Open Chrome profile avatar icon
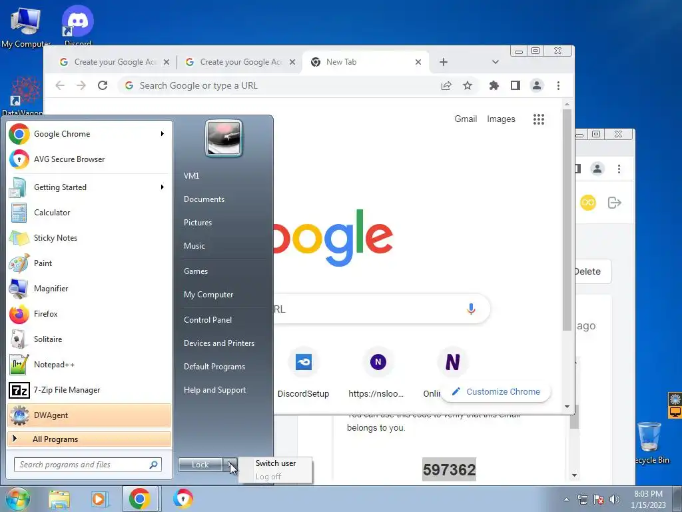The image size is (682, 512). pyautogui.click(x=537, y=85)
